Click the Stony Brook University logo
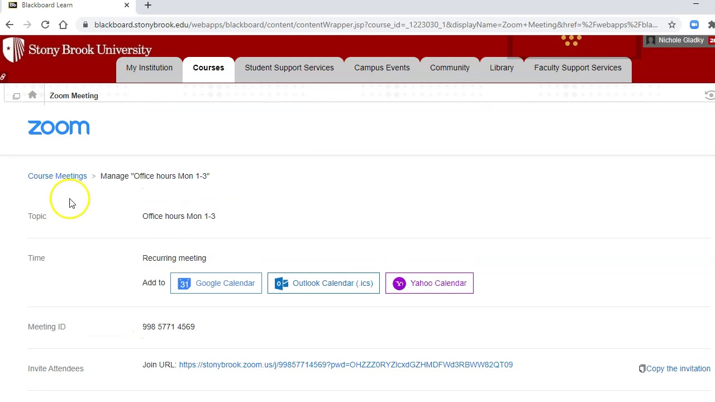Screen dimensions: 715x402 pyautogui.click(x=77, y=50)
